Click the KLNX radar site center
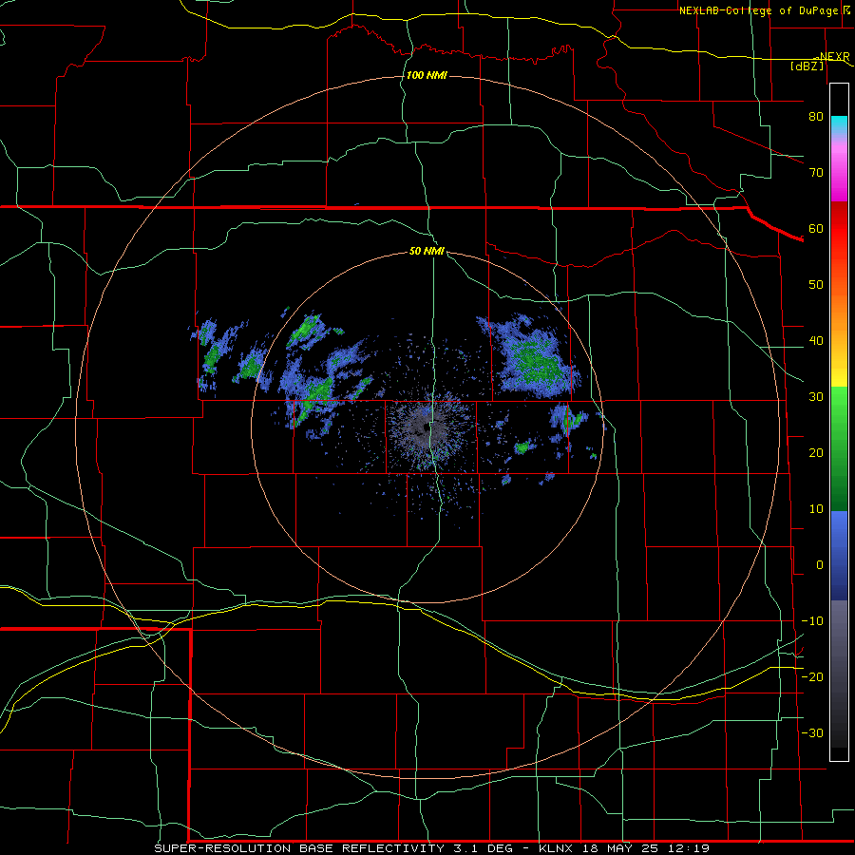Viewport: 855px width, 855px height. pos(427,427)
